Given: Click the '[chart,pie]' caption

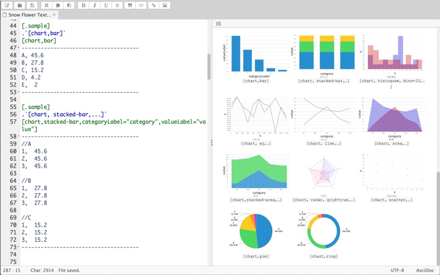Looking at the screenshot, I should pyautogui.click(x=256, y=256).
